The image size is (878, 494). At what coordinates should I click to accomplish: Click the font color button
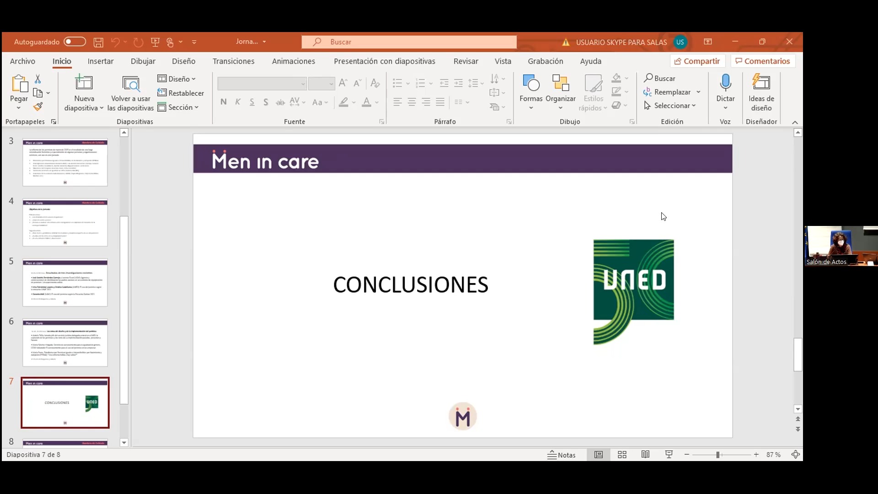point(366,102)
